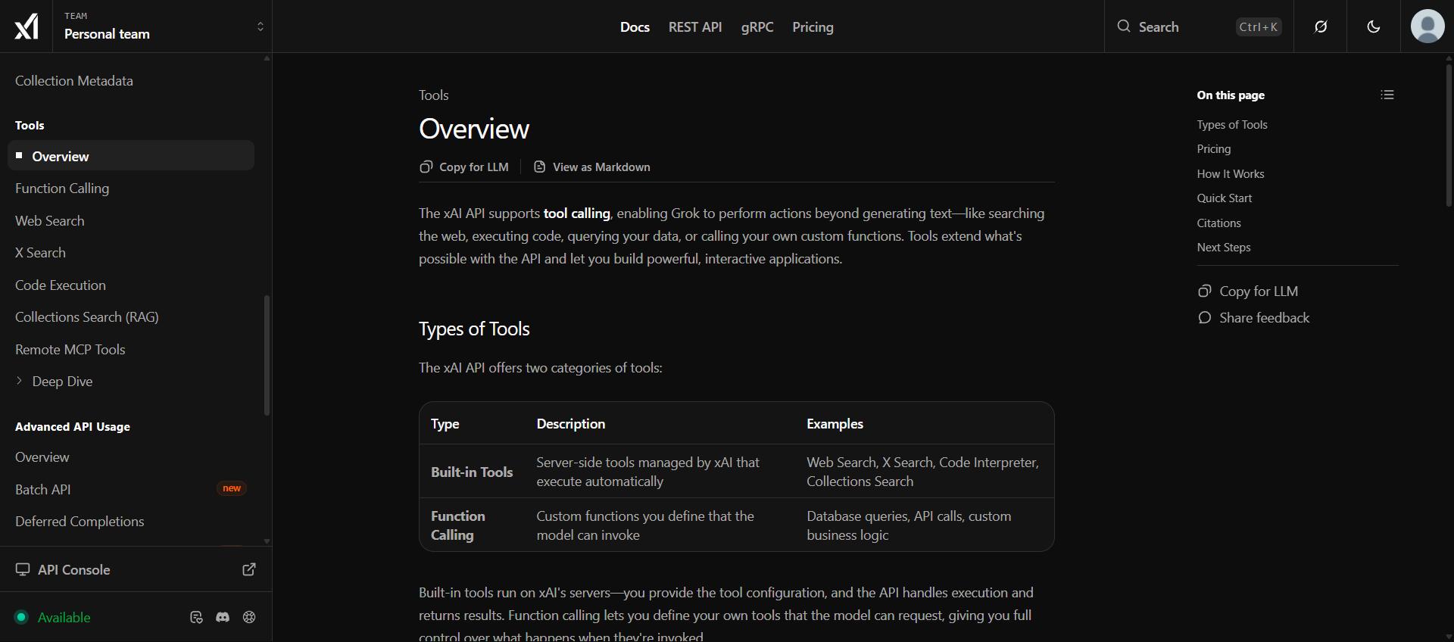Click the Search field

click(x=1199, y=26)
